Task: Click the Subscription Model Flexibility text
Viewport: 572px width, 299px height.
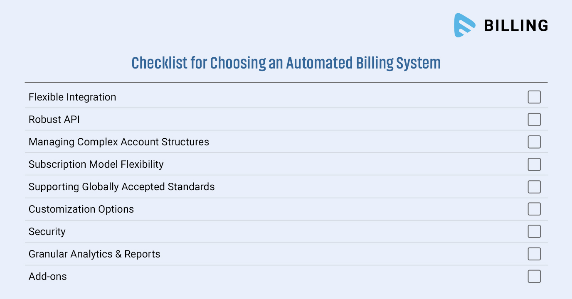Action: tap(96, 164)
